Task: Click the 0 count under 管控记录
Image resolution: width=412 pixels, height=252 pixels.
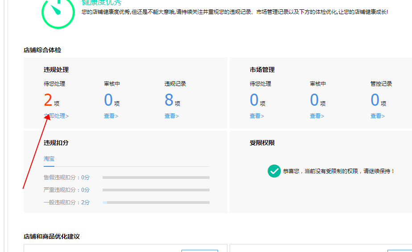Action: (x=375, y=100)
